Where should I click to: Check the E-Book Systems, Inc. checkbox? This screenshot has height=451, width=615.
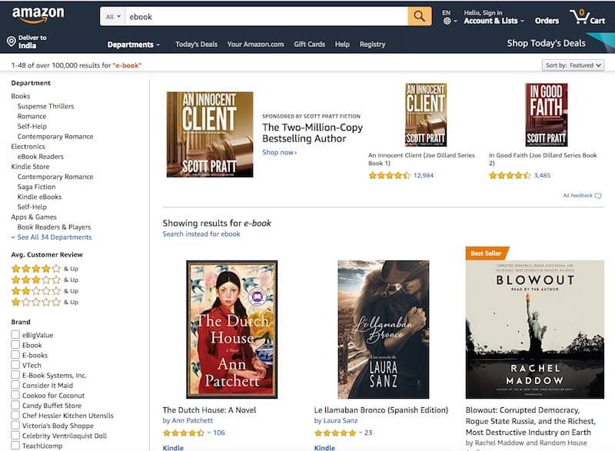coord(15,375)
